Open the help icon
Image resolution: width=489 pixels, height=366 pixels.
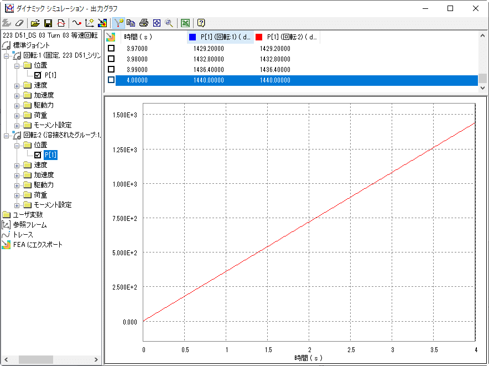[x=201, y=23]
